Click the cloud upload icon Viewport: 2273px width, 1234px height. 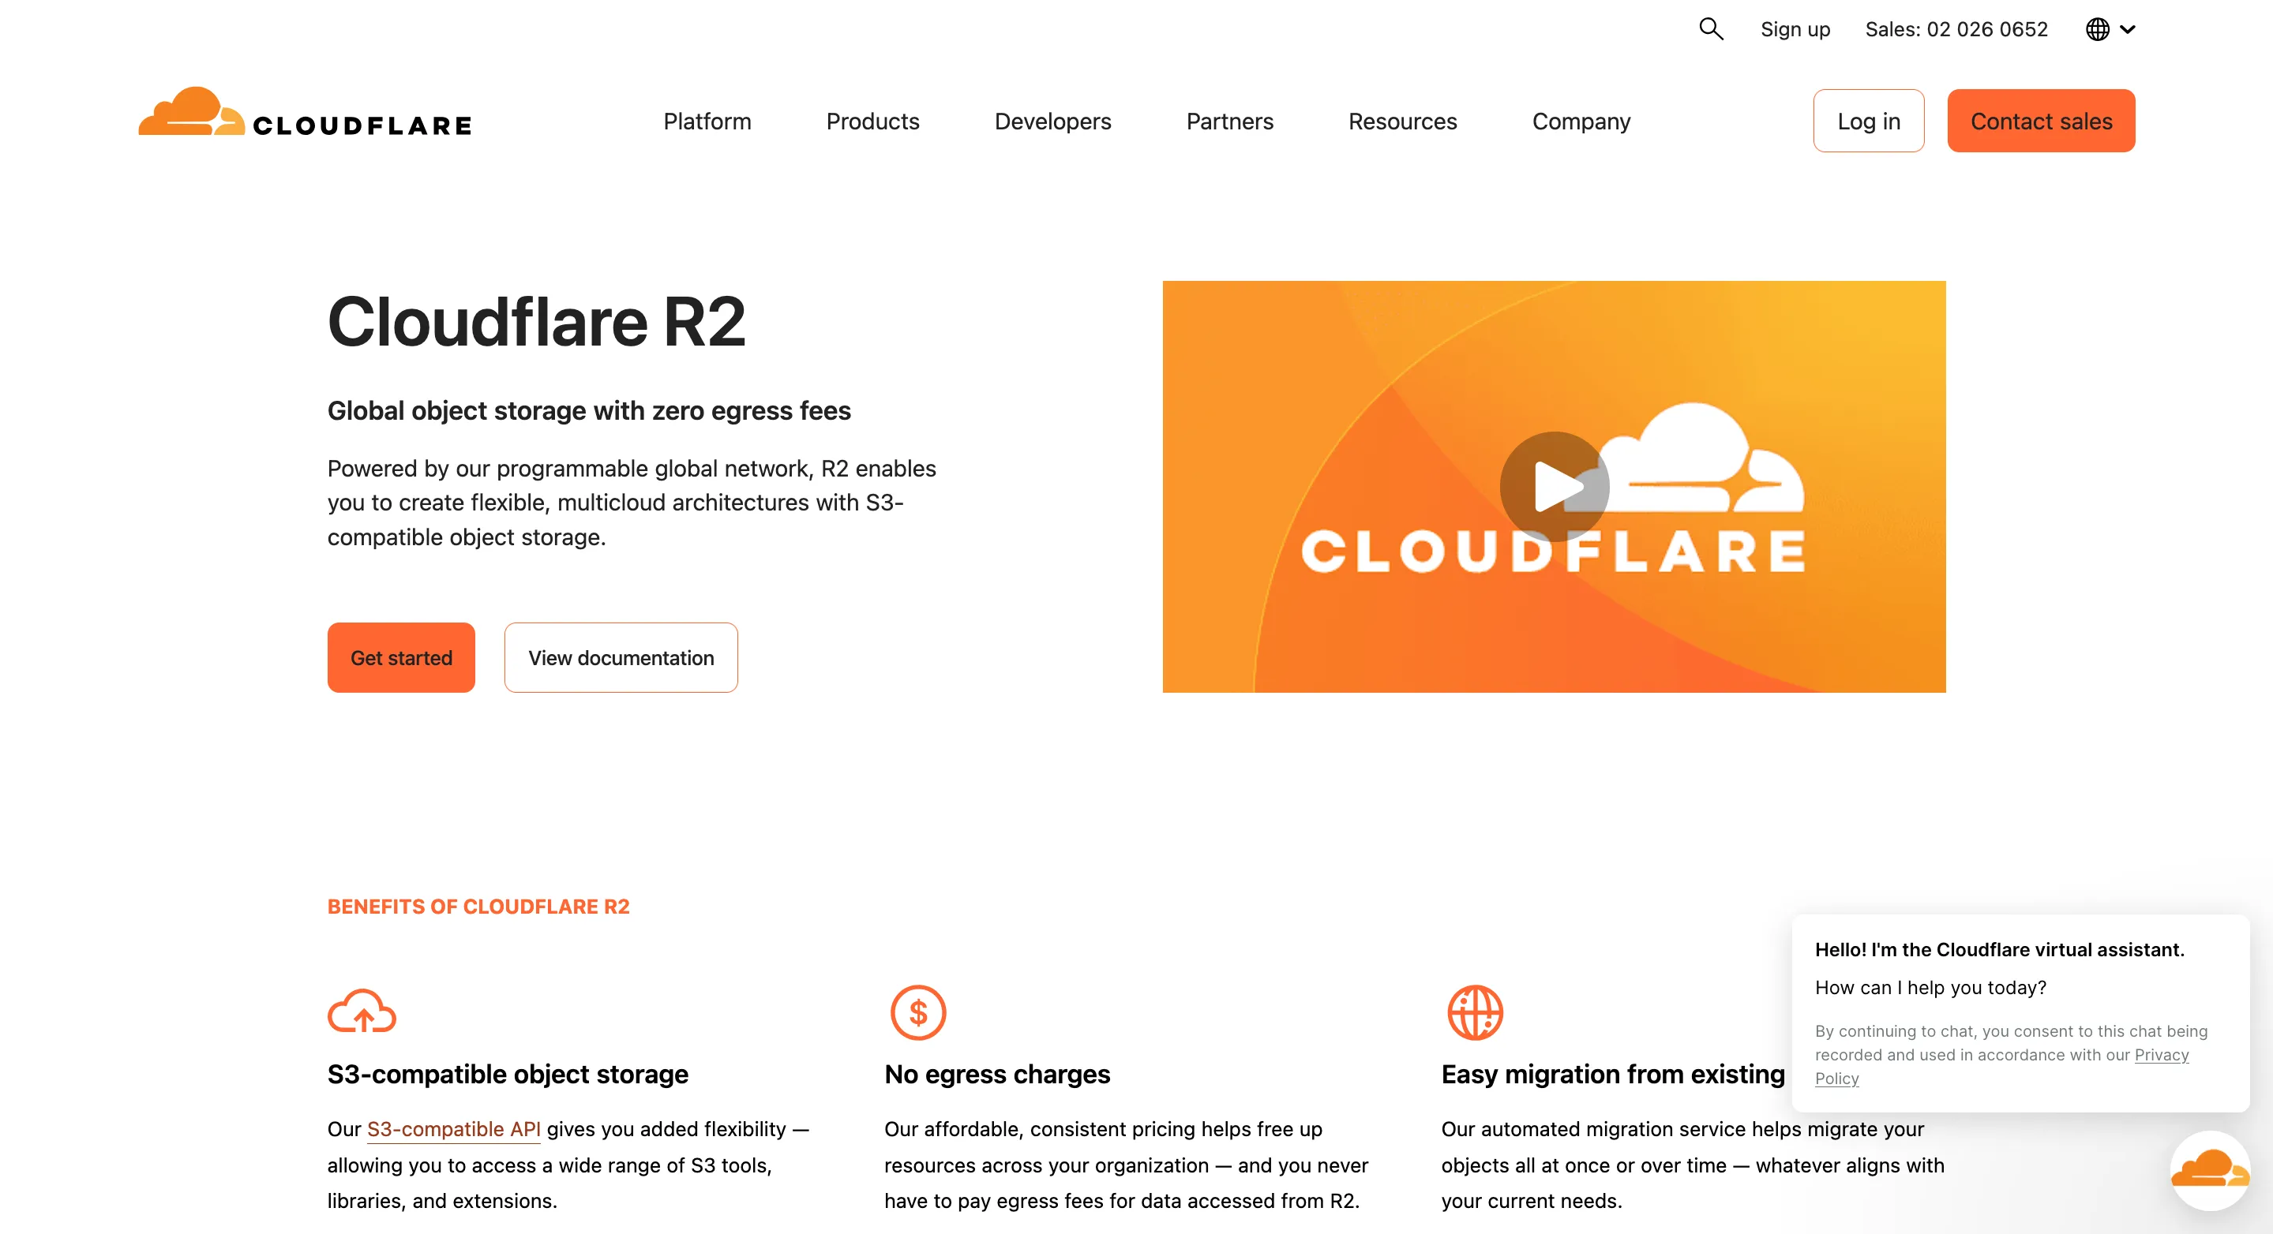pos(362,1011)
